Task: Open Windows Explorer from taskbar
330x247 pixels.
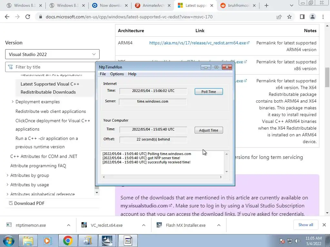Action: click(28, 241)
